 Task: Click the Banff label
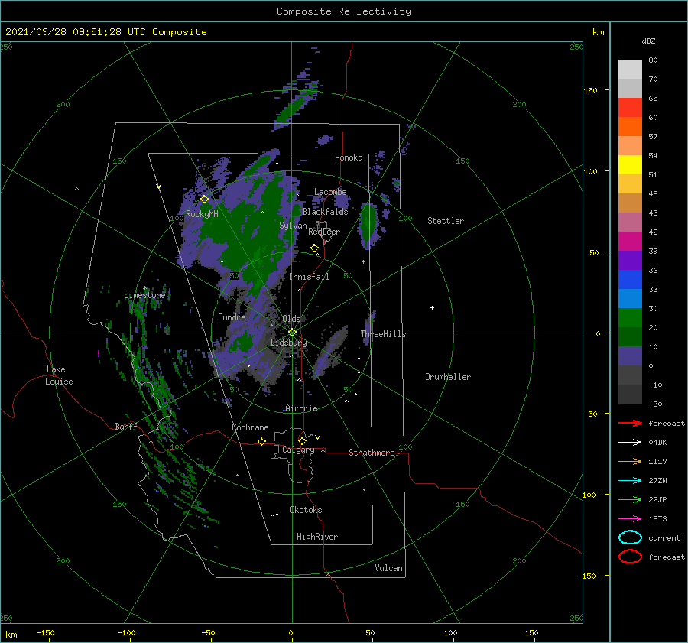126,426
